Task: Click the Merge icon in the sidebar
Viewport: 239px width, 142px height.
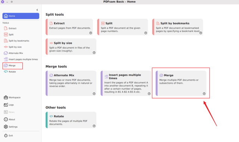Action: point(6,66)
